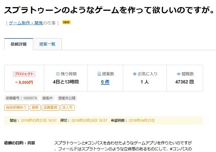
Task: Click the yellow NEW badge
Action: (66, 22)
